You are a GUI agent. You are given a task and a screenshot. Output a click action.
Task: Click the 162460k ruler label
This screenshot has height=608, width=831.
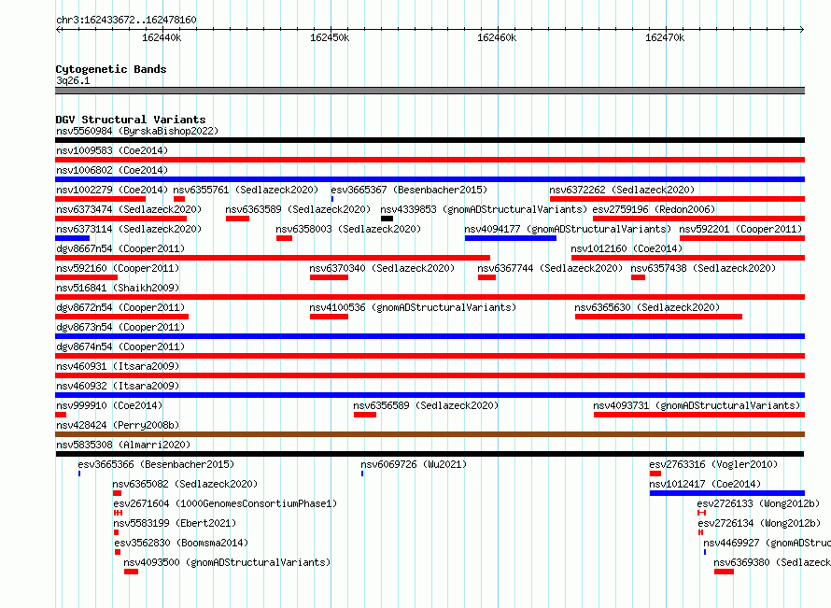(x=497, y=37)
